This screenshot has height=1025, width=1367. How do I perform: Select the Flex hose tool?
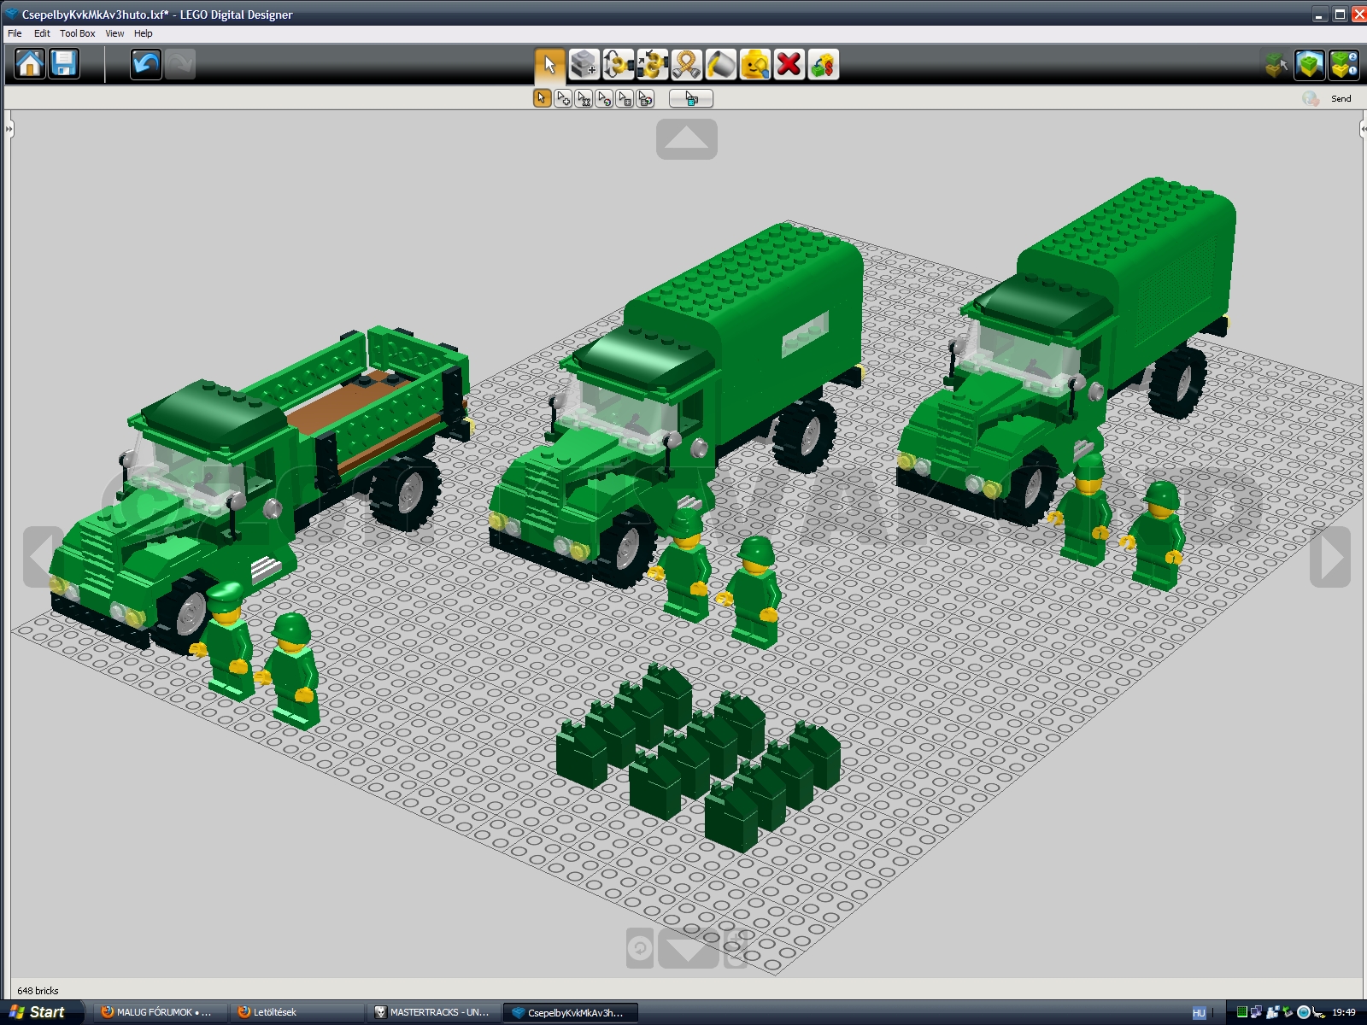tap(686, 64)
